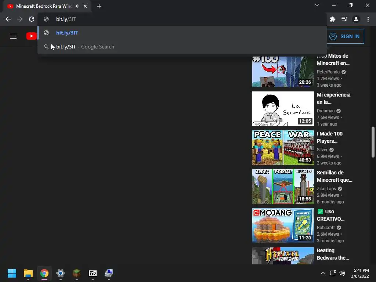Open the PEACE WAR video thumbnail
This screenshot has height=282, width=376.
coord(283,148)
